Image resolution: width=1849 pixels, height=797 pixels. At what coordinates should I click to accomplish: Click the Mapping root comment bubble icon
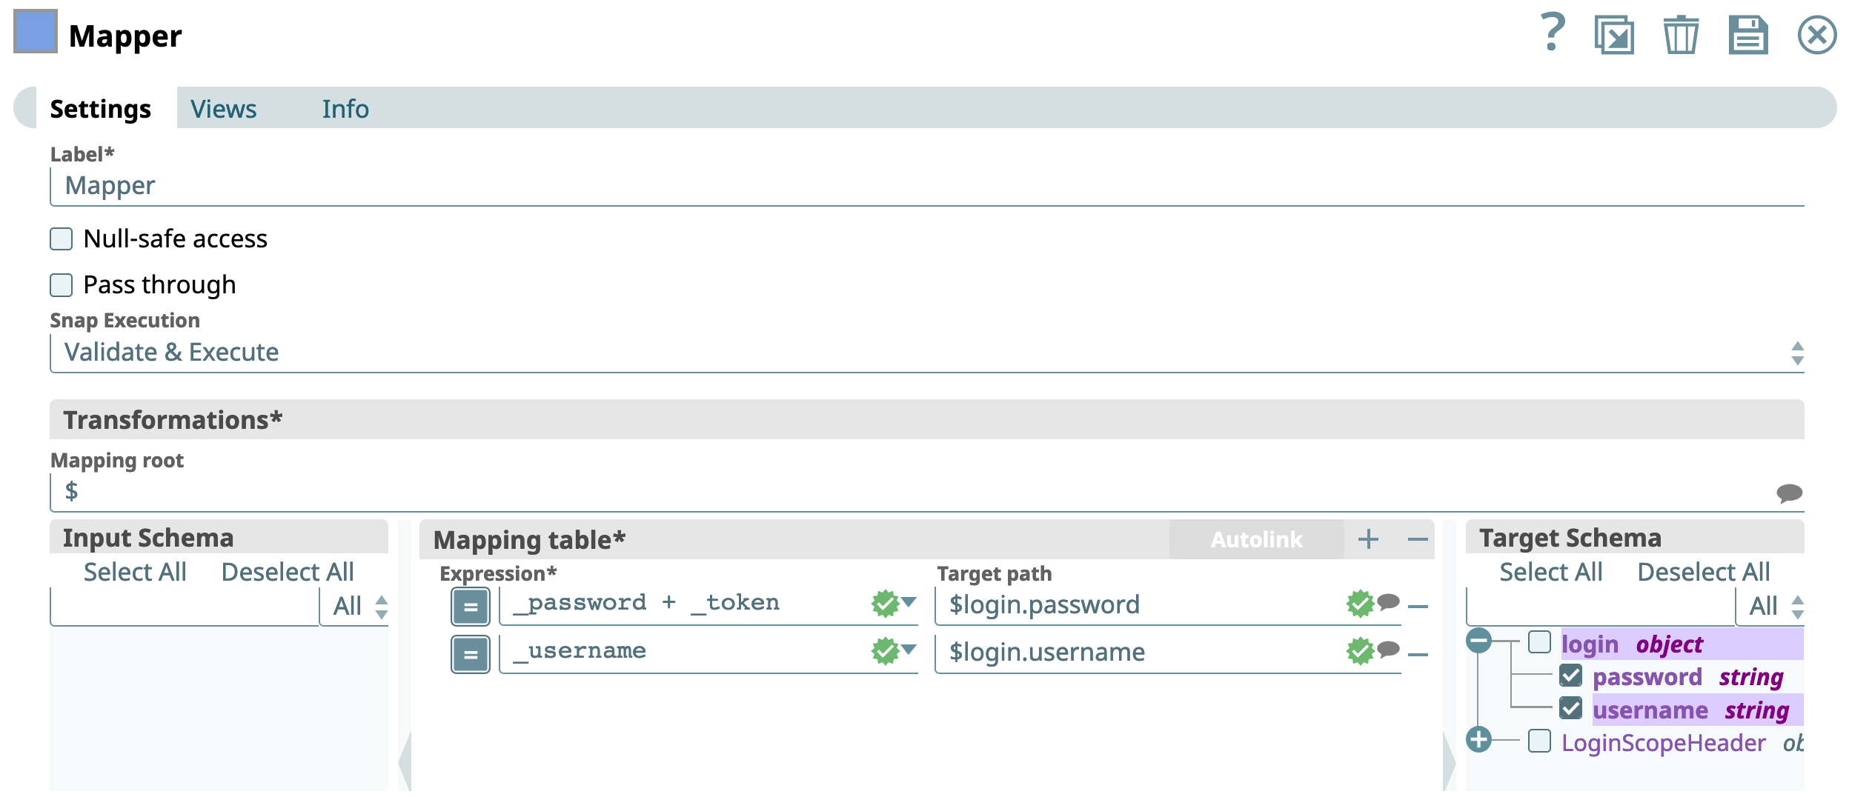(x=1789, y=493)
